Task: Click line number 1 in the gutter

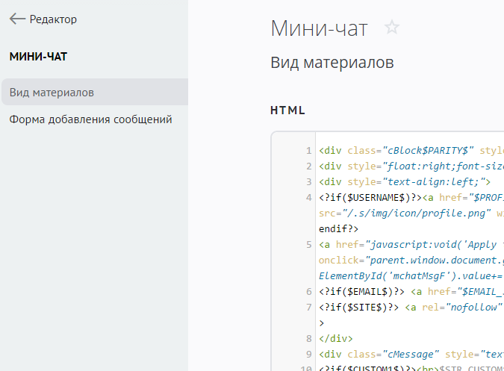Action: 308,150
